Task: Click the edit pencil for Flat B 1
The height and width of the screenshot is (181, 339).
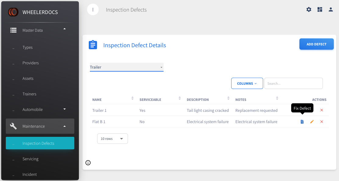Action: (x=312, y=122)
